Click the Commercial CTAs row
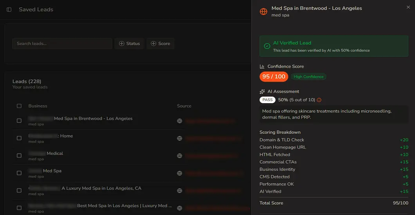This screenshot has width=415, height=215. [334, 162]
